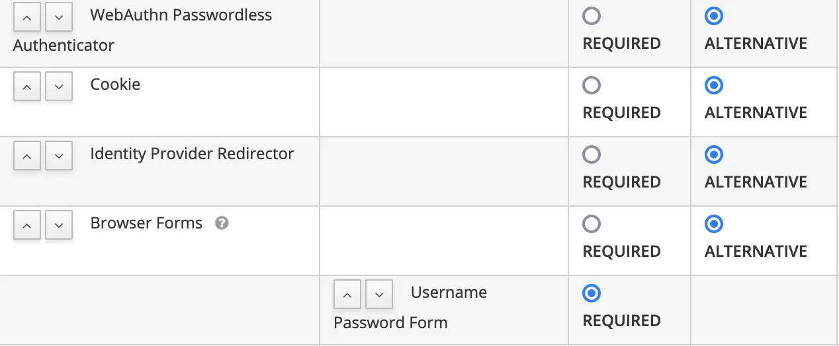Move Browser Forms flow down
The image size is (839, 346).
pyautogui.click(x=59, y=226)
